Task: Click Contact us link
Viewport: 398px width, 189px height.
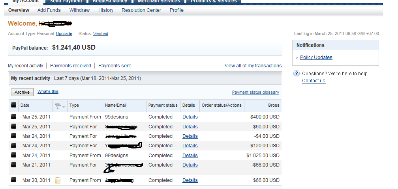Action: pyautogui.click(x=314, y=81)
